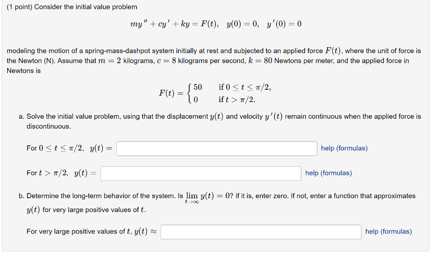Focus the part b approximation input field
The height and width of the screenshot is (253, 433).
[x=261, y=231]
